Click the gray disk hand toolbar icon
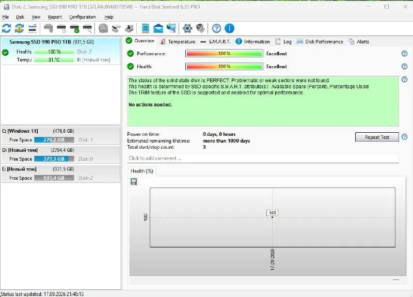The image size is (413, 297). pos(49,28)
